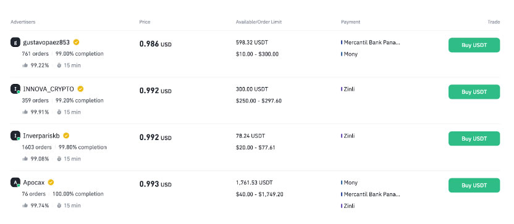
Task: Open Apocax advertiser profile
Action: click(x=34, y=183)
